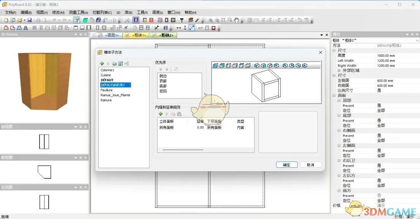Toggle the pin on the 属性 panel
This screenshot has width=420, height=219.
pos(412,34)
